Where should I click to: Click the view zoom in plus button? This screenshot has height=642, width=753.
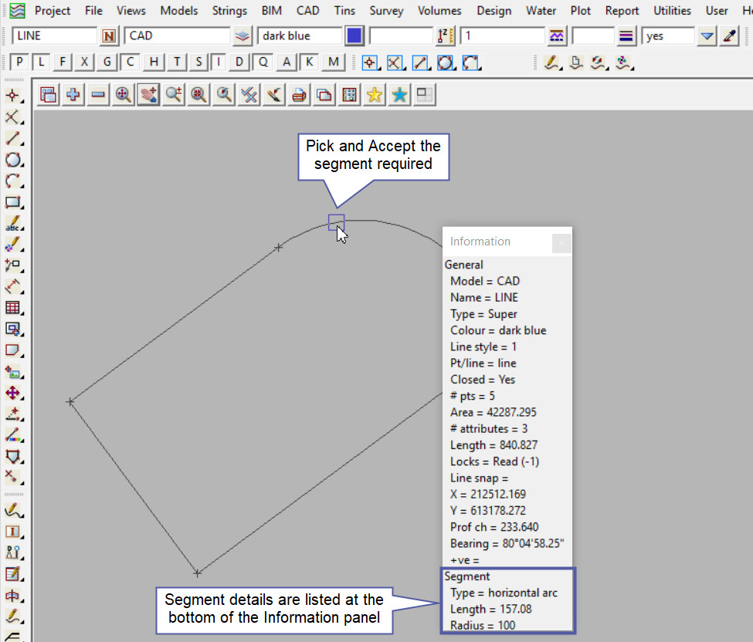tap(73, 95)
